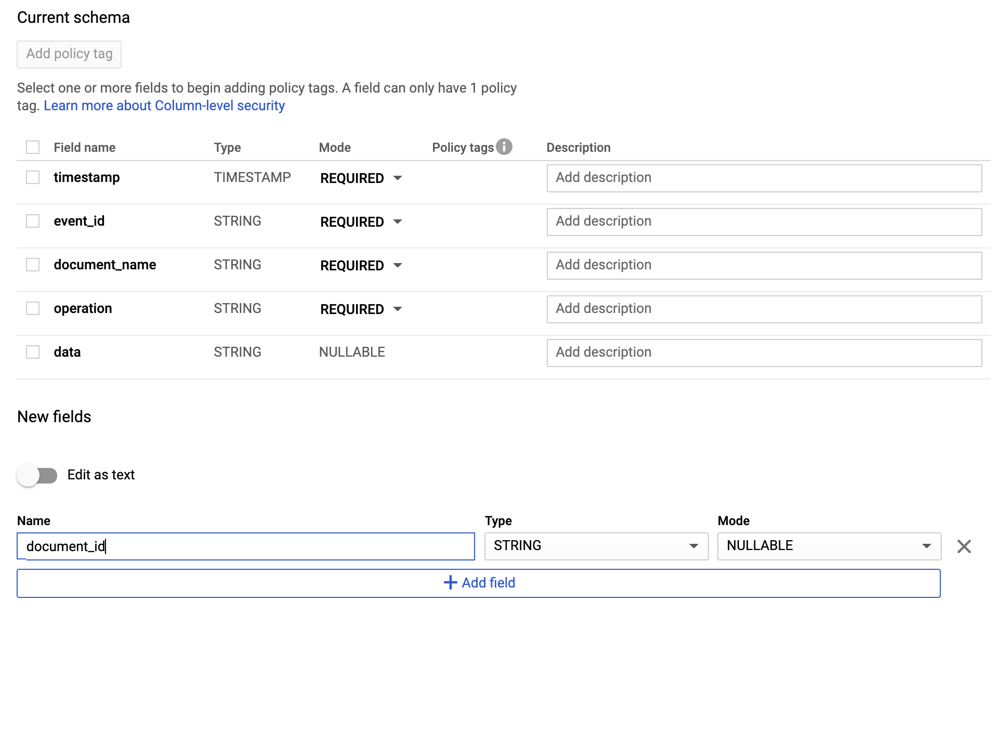Image resolution: width=999 pixels, height=731 pixels.
Task: Open Learn more about Column-level security
Action: coord(164,106)
